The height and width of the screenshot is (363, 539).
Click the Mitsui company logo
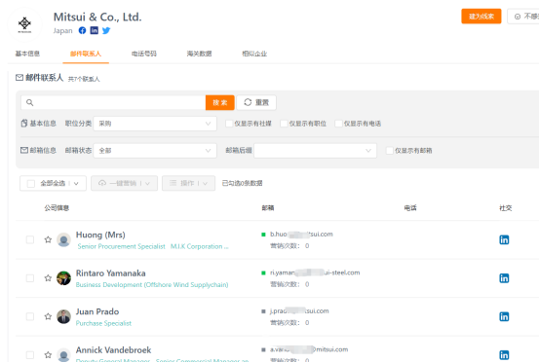pos(24,24)
